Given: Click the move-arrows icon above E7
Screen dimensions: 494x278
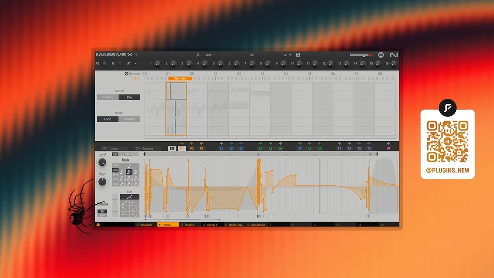Looking at the screenshot, I should coord(300,144).
